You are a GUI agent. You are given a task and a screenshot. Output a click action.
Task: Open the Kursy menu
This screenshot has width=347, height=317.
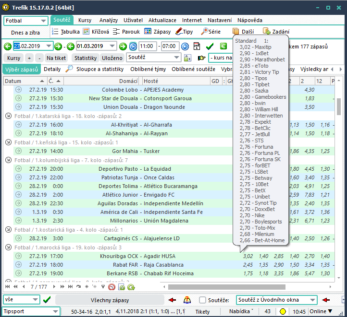tap(85, 20)
